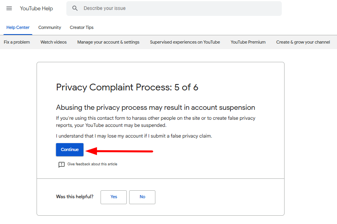Focus the 'Describe your issue' search field

(x=174, y=8)
